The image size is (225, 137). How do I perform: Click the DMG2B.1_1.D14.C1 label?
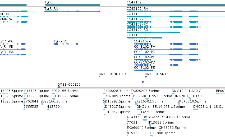[x=189, y=96]
